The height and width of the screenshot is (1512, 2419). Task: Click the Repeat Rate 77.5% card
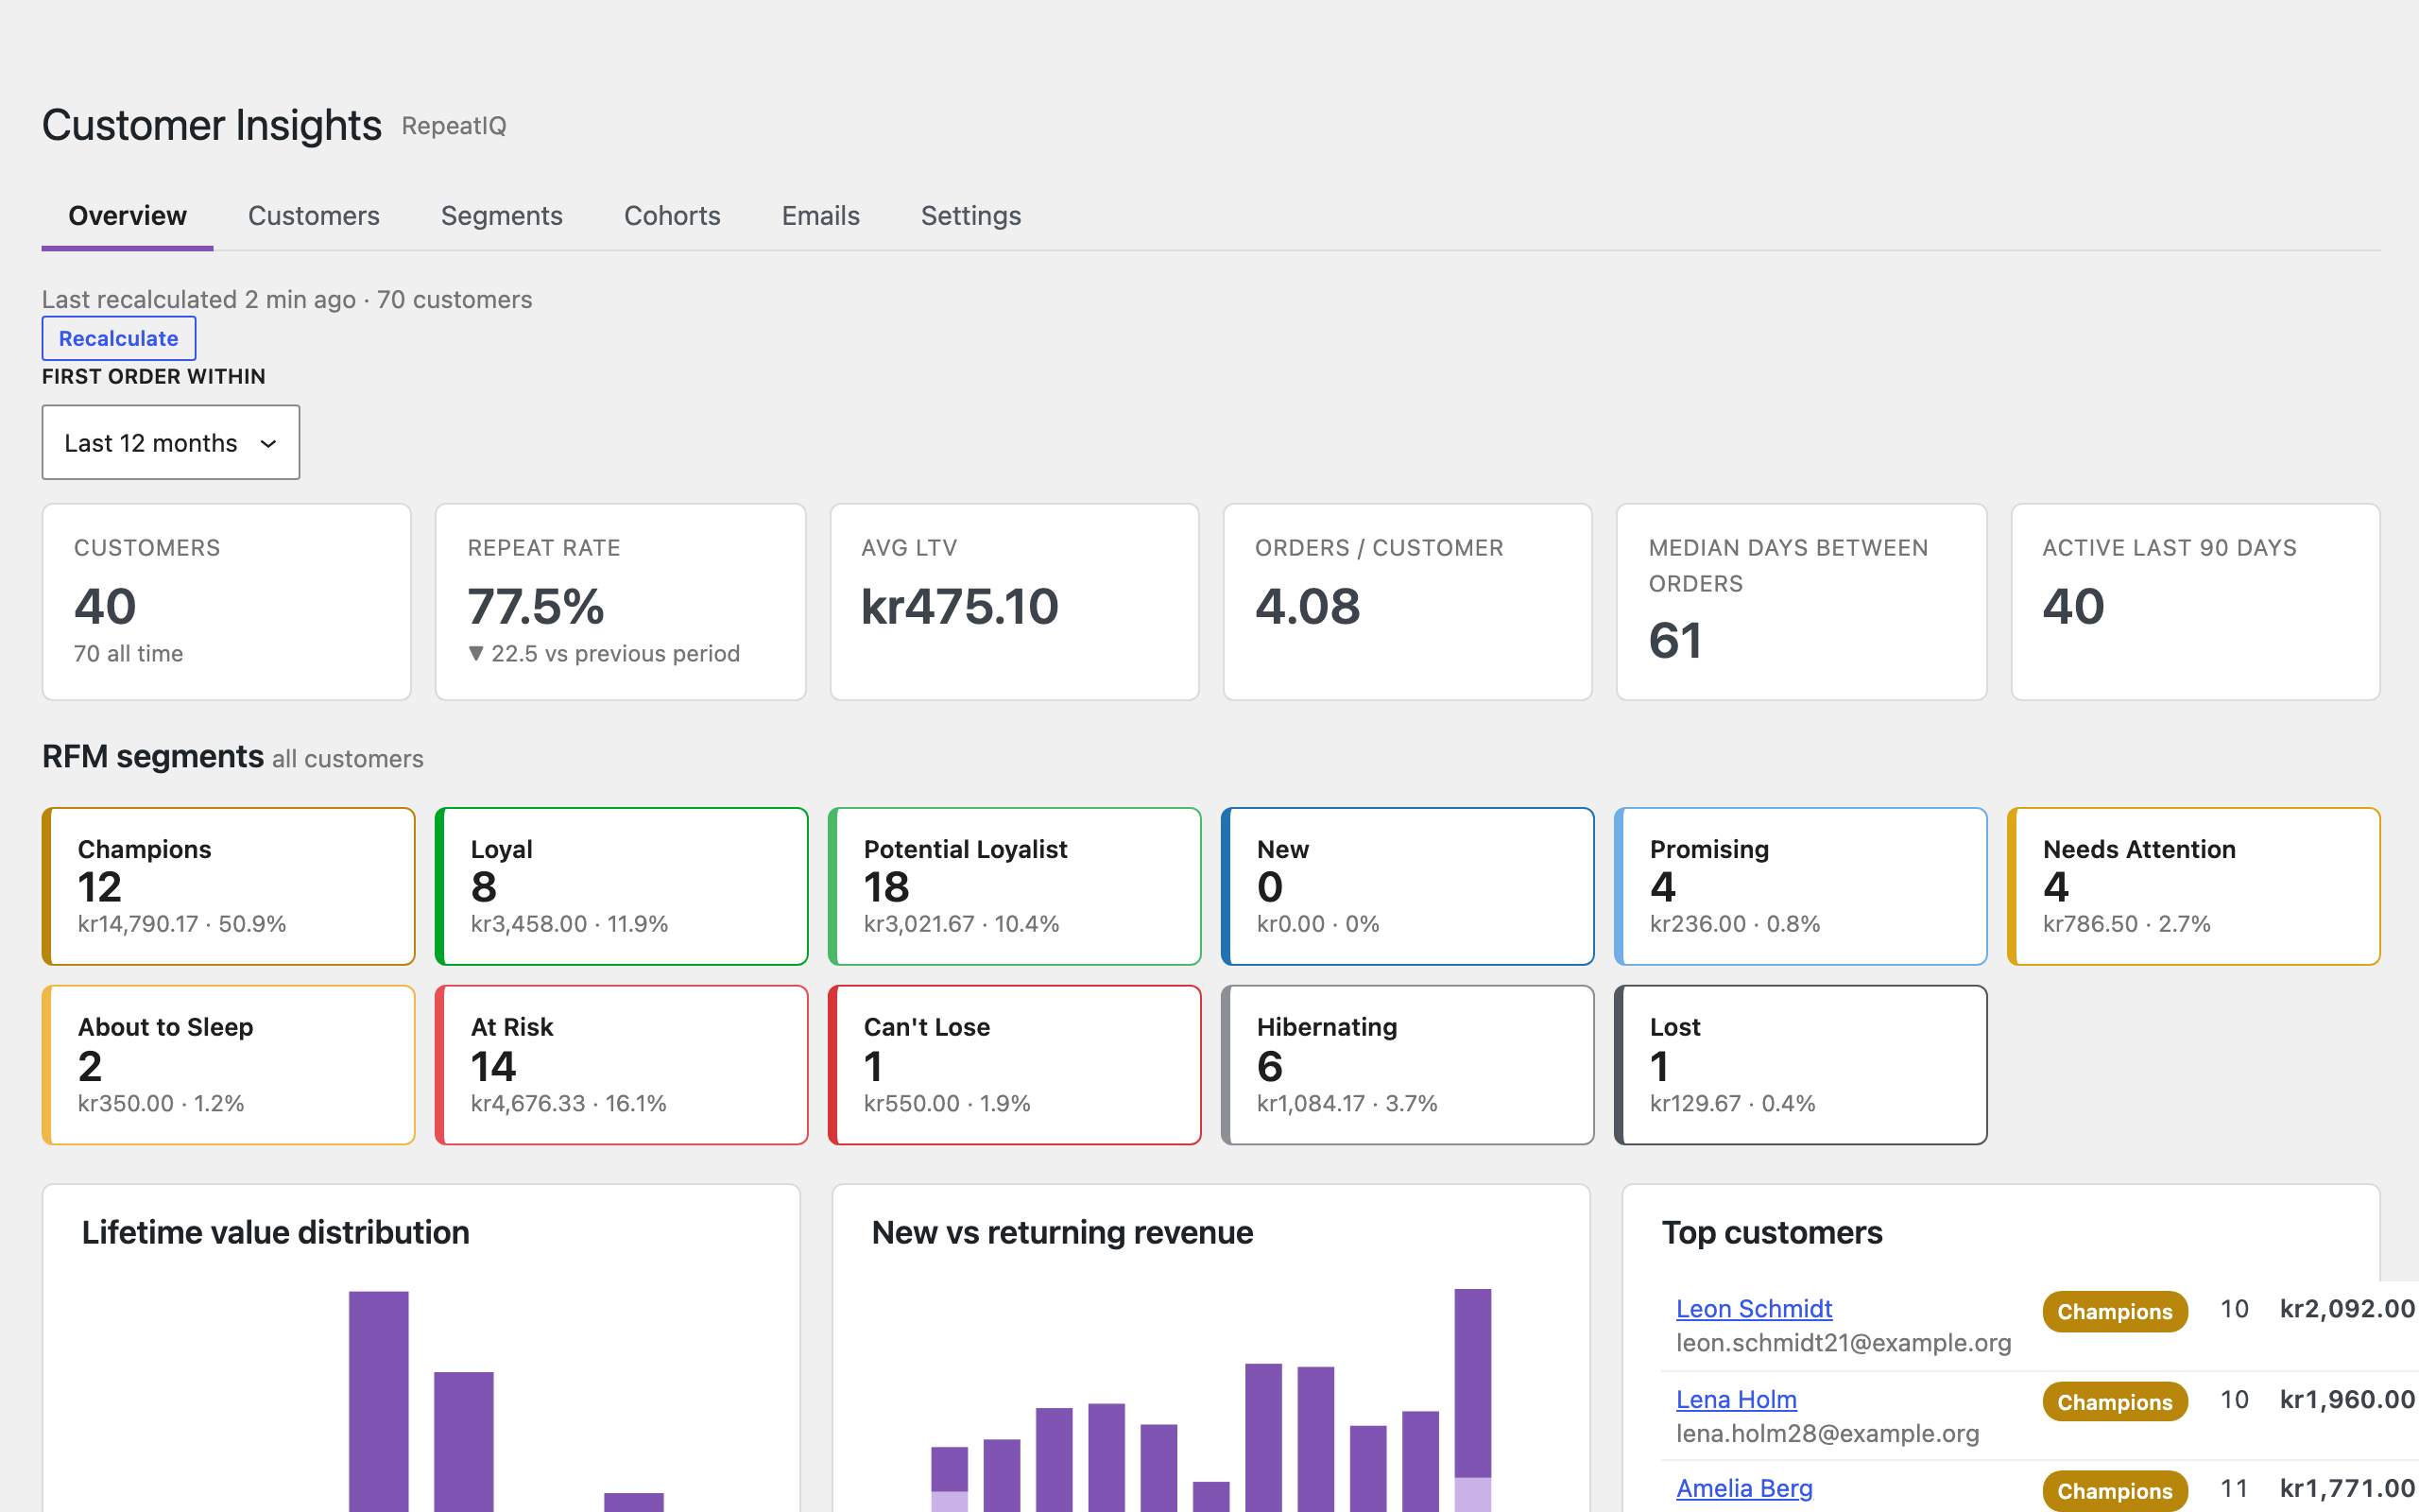pos(621,602)
